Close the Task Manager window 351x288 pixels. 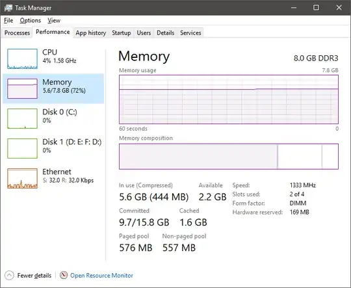pos(339,8)
